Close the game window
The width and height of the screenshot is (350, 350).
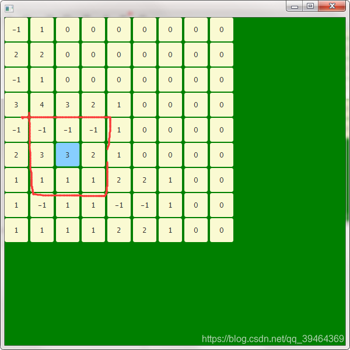pos(332,6)
